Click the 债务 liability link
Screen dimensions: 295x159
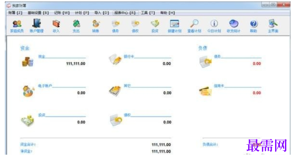(x=217, y=56)
